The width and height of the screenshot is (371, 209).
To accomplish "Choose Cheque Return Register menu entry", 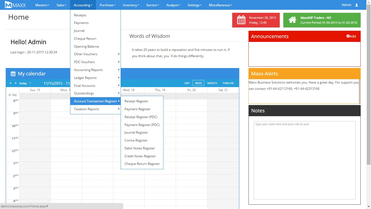I will (142, 164).
